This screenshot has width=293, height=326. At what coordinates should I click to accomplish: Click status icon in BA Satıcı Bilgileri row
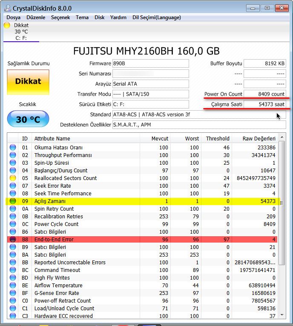click(13, 255)
